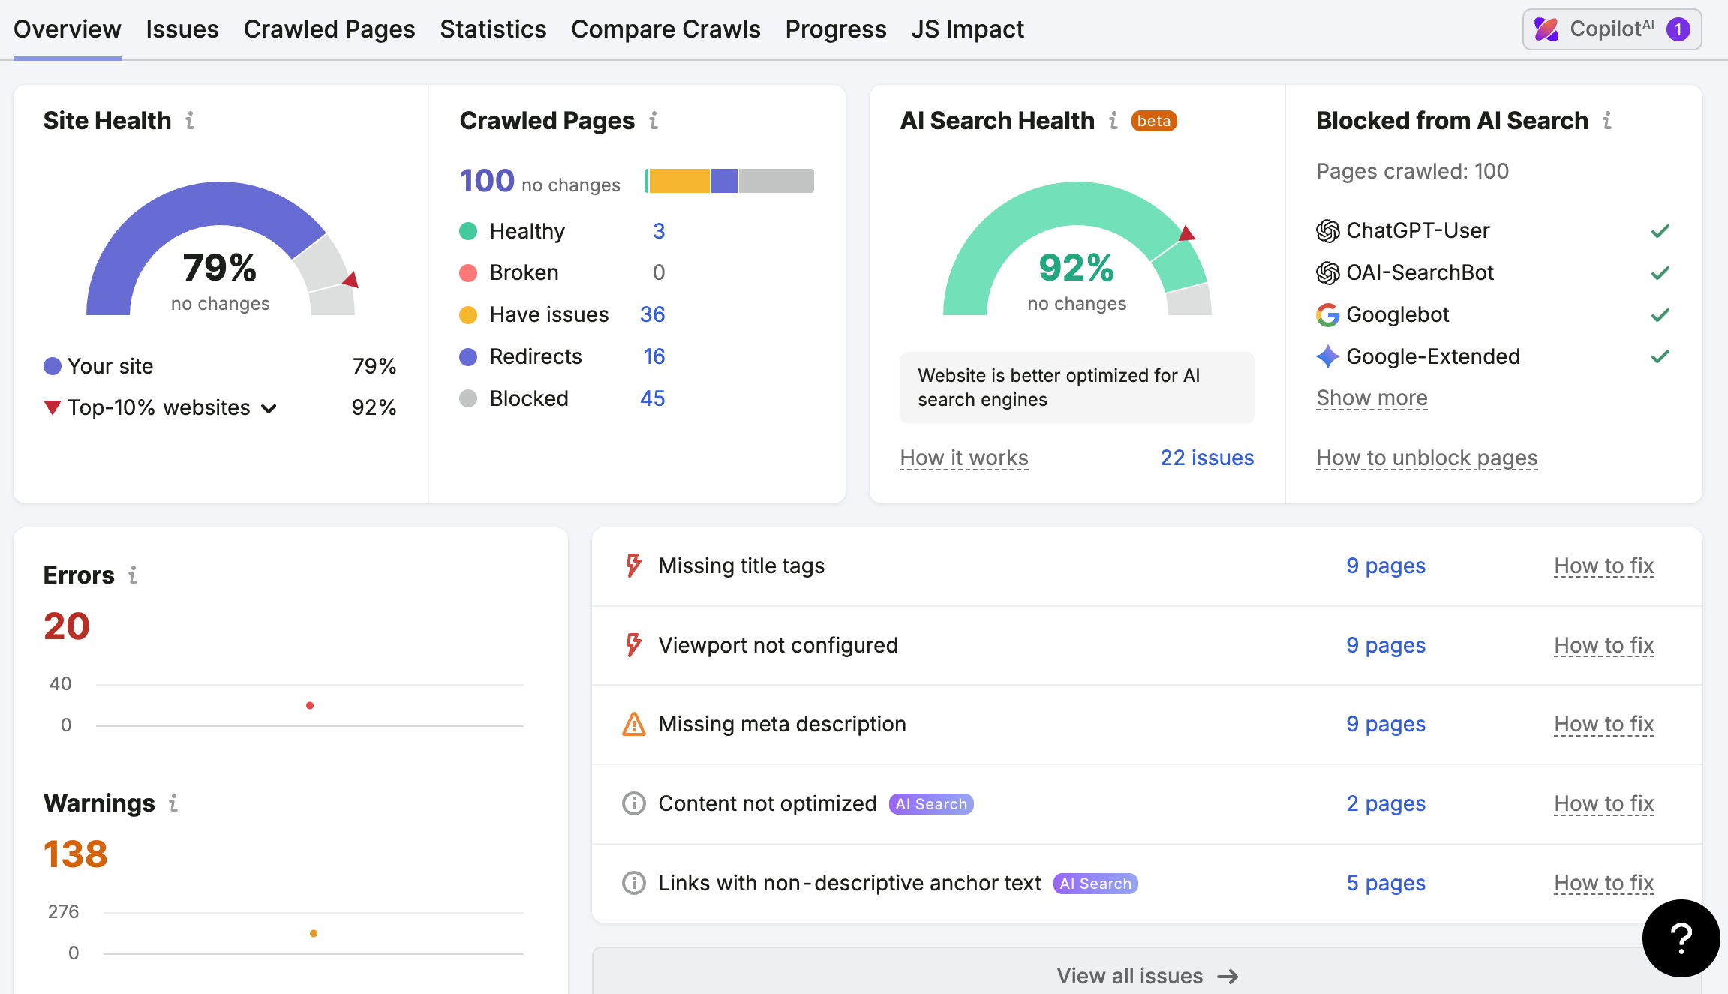The image size is (1728, 994).
Task: Click the Copilot notification badge
Action: 1678,29
